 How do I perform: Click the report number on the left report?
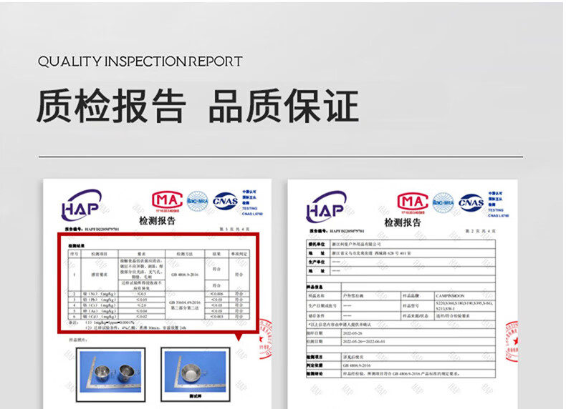92,230
